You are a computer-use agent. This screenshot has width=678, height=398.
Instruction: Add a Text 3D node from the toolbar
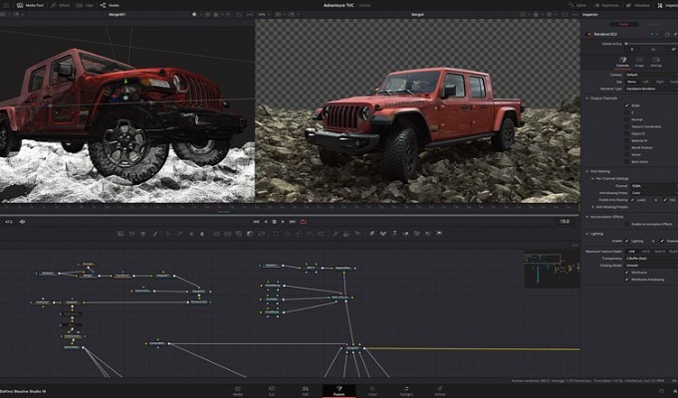(394, 234)
